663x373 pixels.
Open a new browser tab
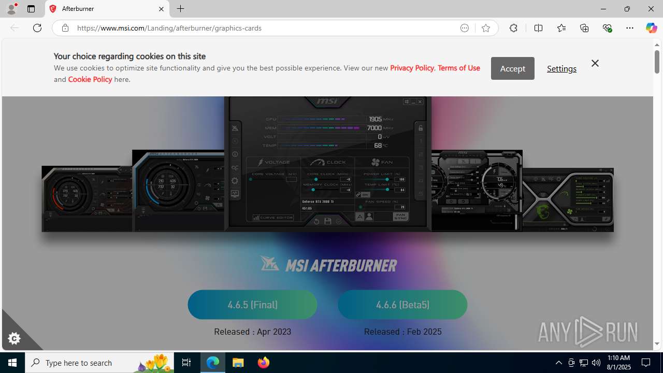point(180,9)
